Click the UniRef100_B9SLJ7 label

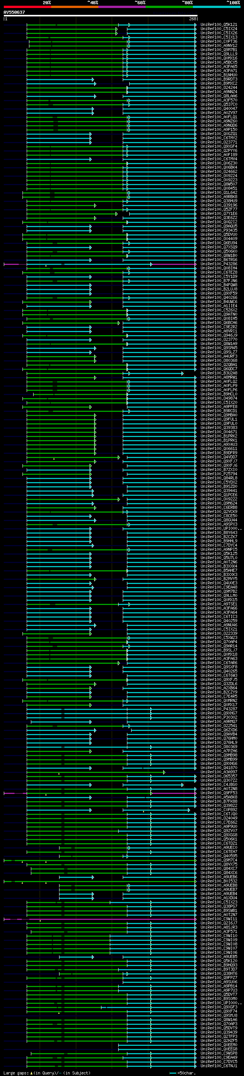click(x=218, y=650)
